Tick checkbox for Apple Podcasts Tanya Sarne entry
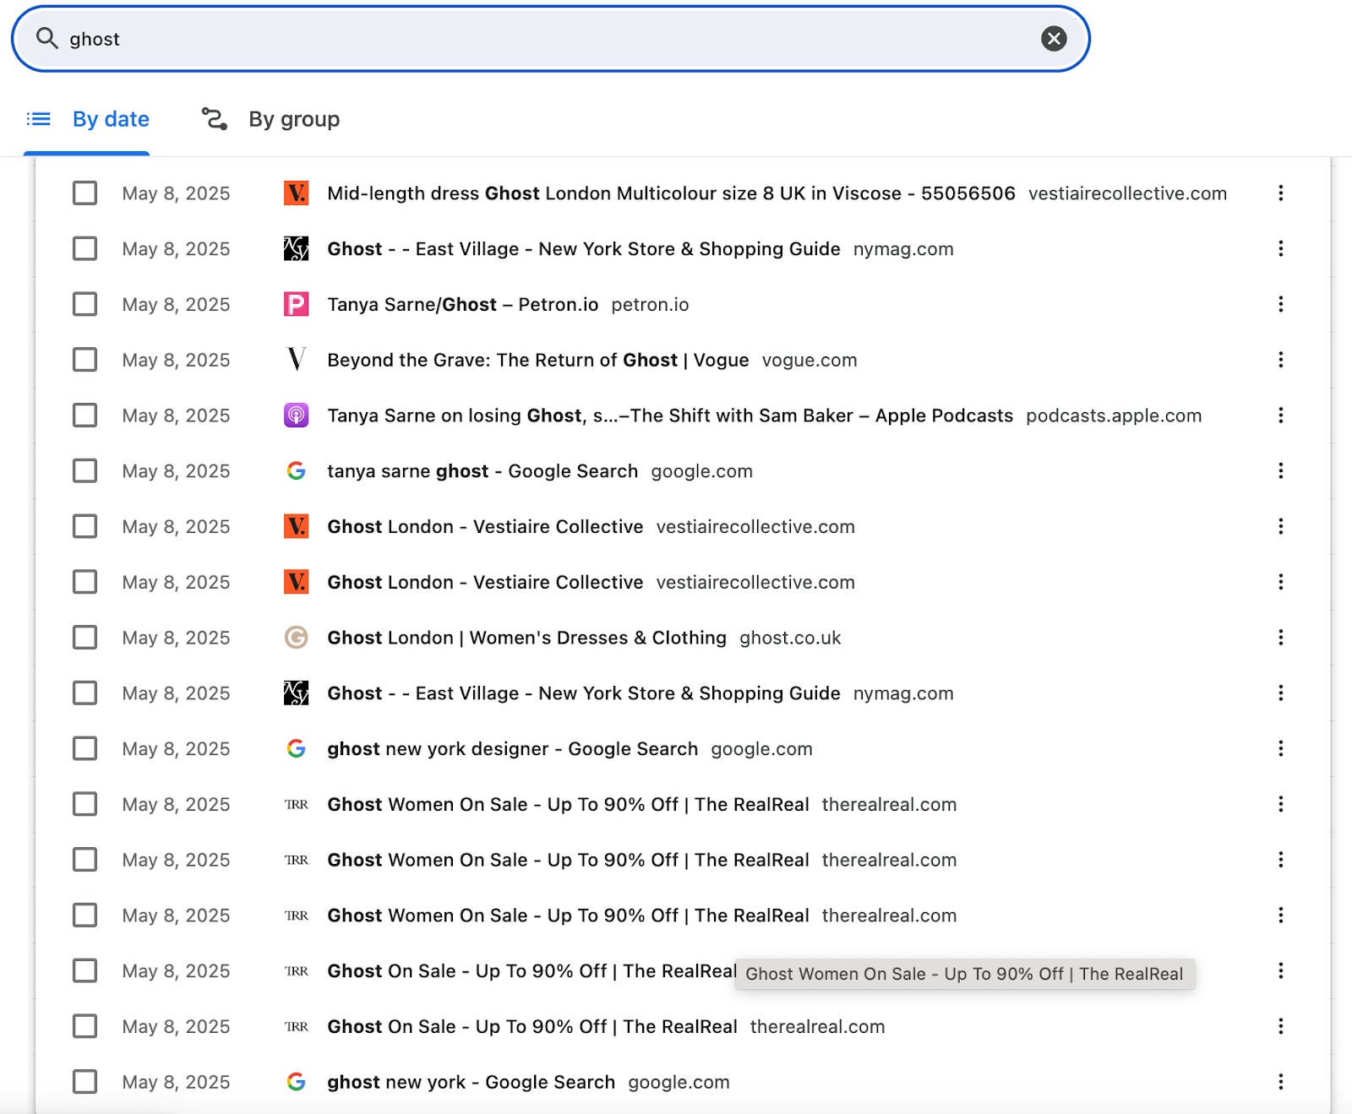Viewport: 1352px width, 1114px height. click(84, 416)
